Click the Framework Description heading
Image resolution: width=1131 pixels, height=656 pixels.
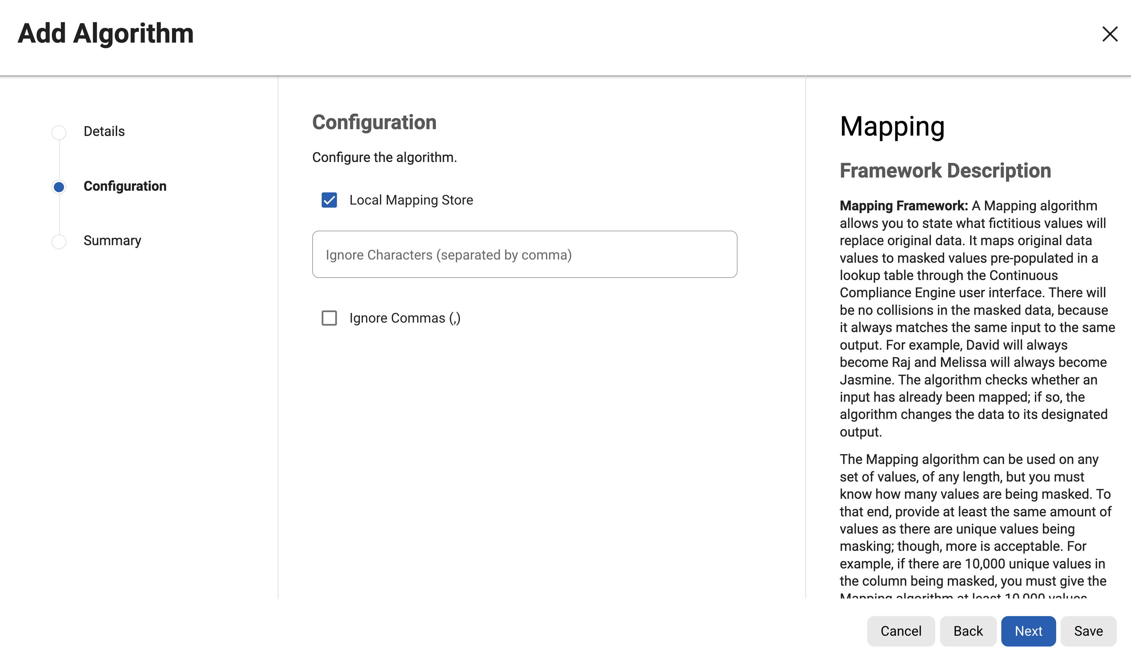click(945, 171)
